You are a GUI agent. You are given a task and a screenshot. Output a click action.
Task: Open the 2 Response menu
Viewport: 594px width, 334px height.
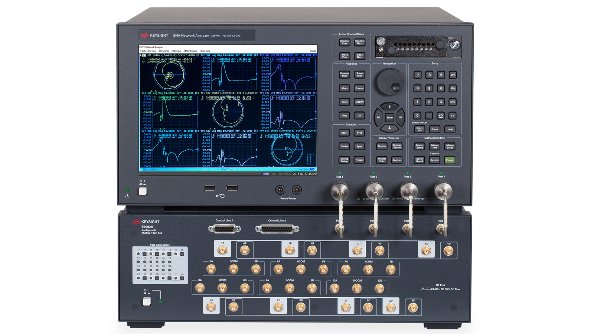coord(164,51)
